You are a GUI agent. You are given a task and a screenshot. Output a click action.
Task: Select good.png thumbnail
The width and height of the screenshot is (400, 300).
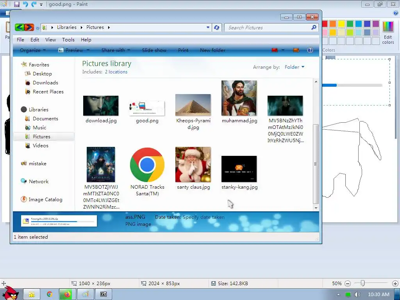147,108
